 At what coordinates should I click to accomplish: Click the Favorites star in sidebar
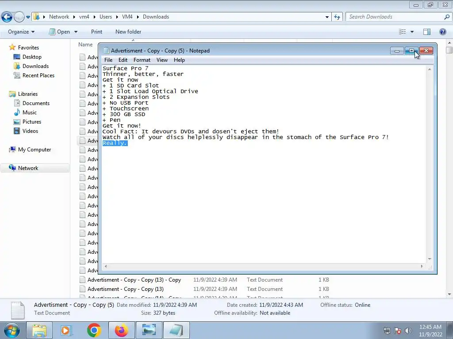coord(12,47)
